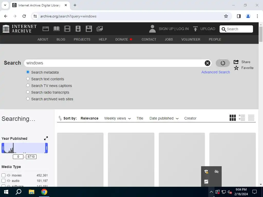Open the JOBS menu item

(x=169, y=39)
